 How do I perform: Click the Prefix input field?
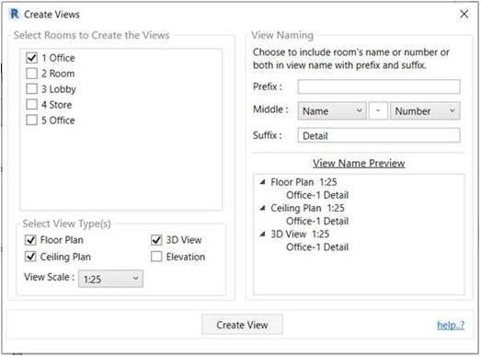(379, 86)
